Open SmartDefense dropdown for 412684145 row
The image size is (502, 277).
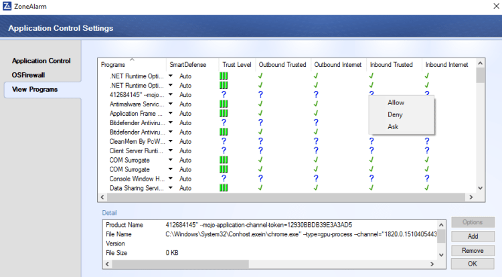click(171, 95)
